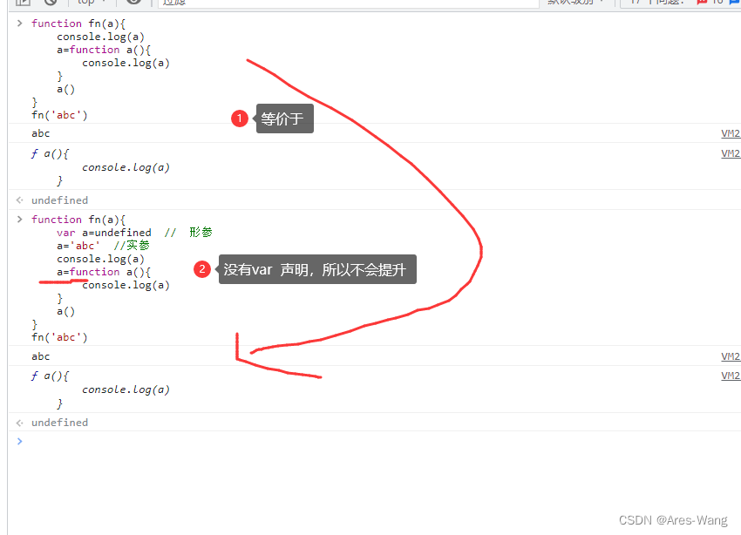The width and height of the screenshot is (741, 535).
Task: Click the line 'var a=undefined' in the code
Action: [104, 233]
